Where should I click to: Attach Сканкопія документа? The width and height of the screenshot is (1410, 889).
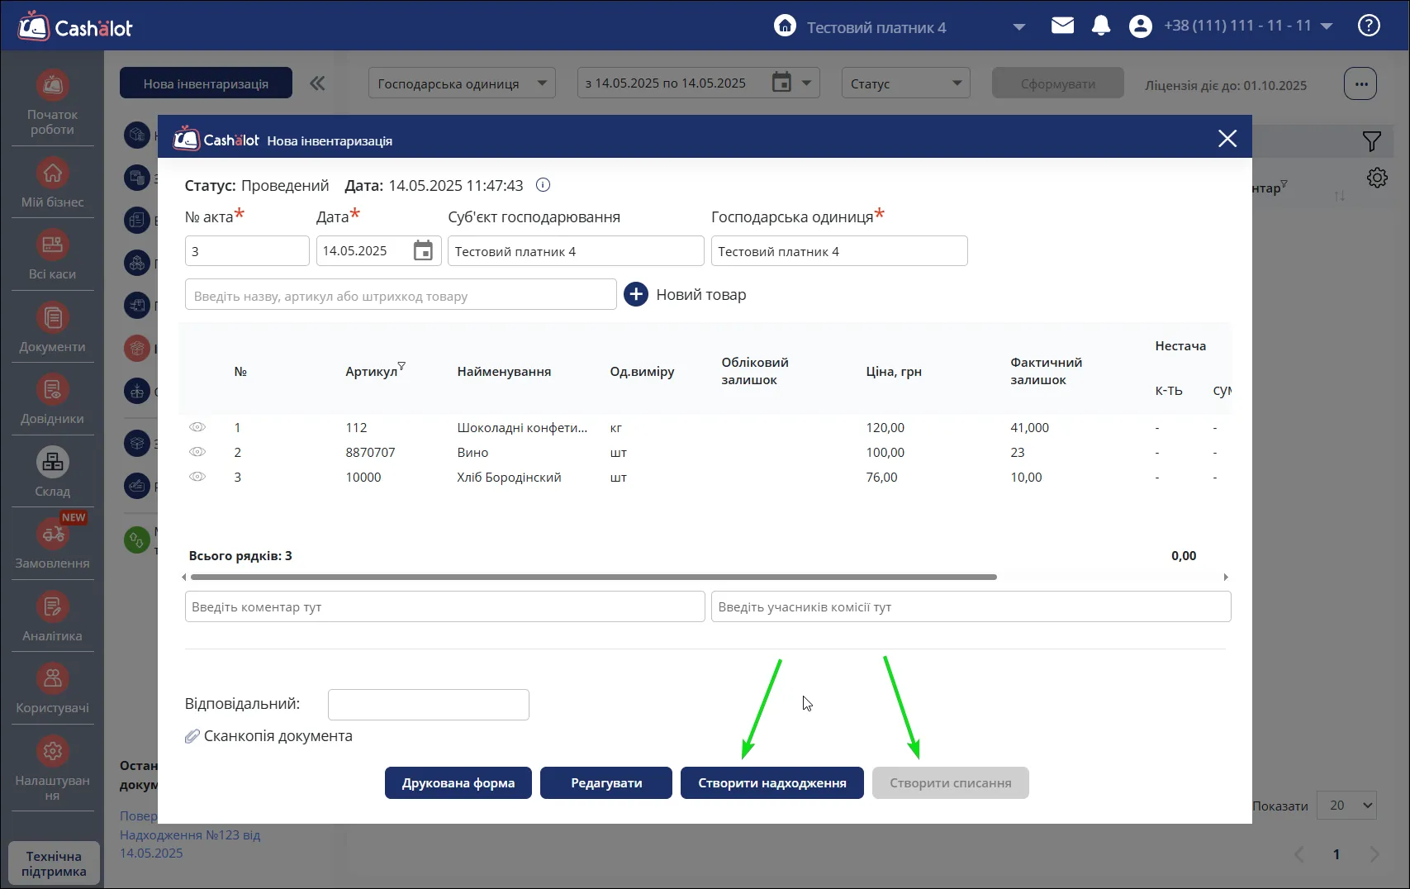(268, 736)
